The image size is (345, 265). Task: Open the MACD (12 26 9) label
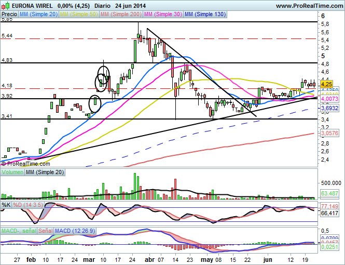[x=75, y=231]
